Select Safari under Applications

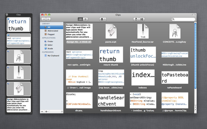click(x=51, y=45)
